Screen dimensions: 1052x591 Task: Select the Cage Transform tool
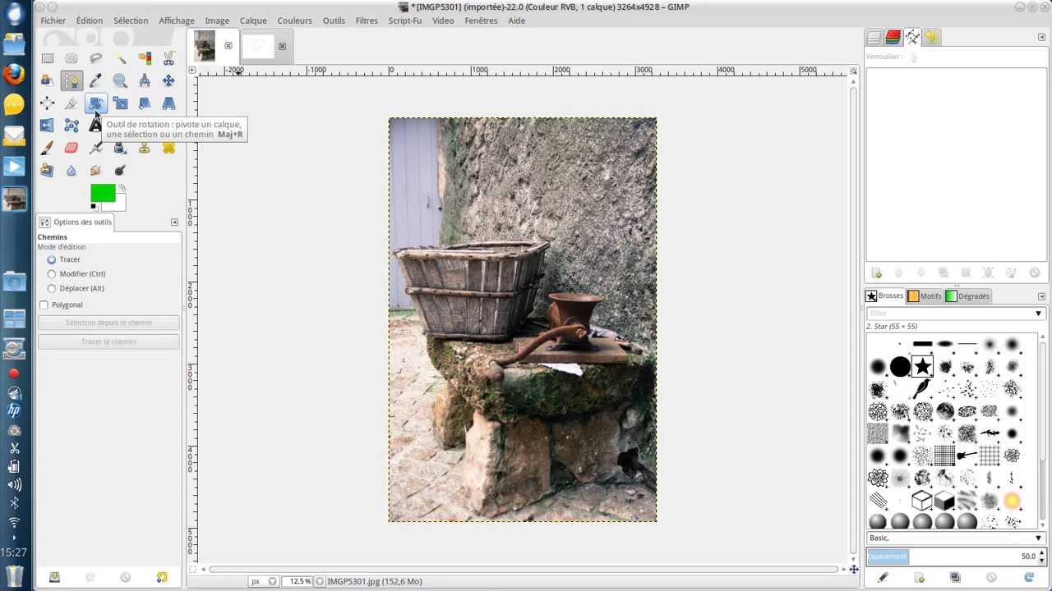click(72, 126)
